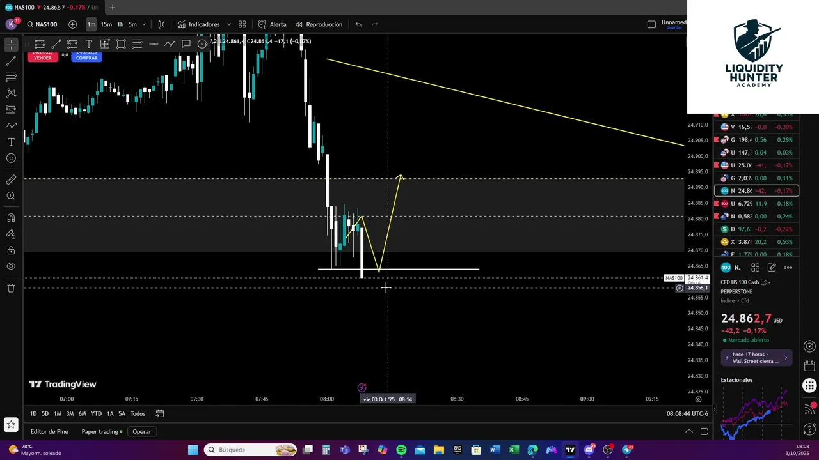This screenshot has width=819, height=460.
Task: Open the Fibonacci tools in left sidebar
Action: click(11, 77)
